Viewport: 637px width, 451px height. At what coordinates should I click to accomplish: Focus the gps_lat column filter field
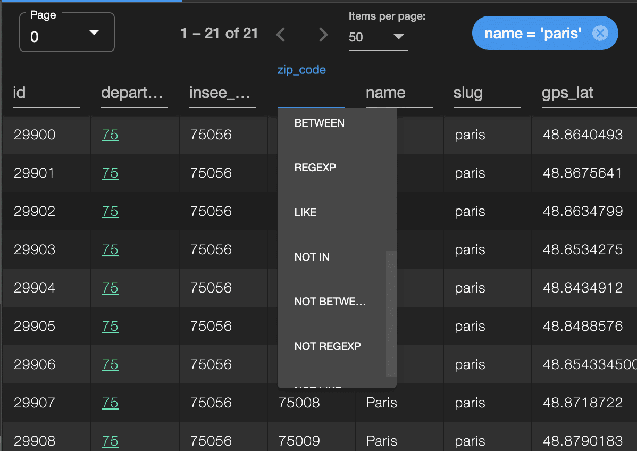click(x=585, y=94)
